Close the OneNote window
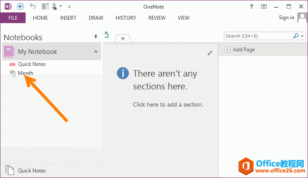Image resolution: width=308 pixels, height=178 pixels. tap(301, 6)
